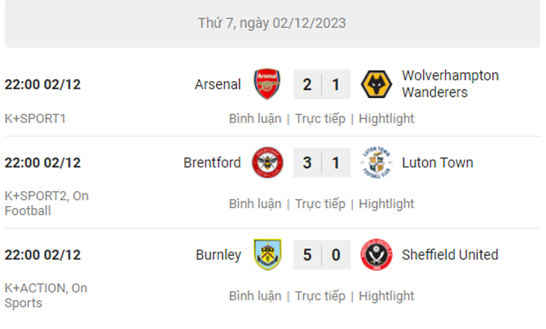Click the Thứ 7, ngày 02/12/2023 date header

pyautogui.click(x=272, y=24)
